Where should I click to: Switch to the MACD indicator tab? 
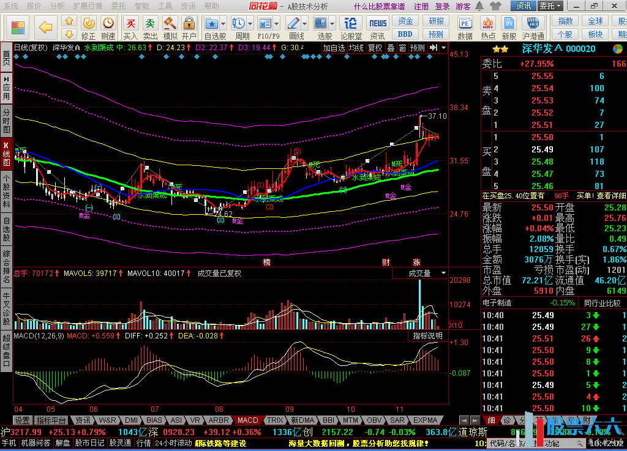point(248,420)
